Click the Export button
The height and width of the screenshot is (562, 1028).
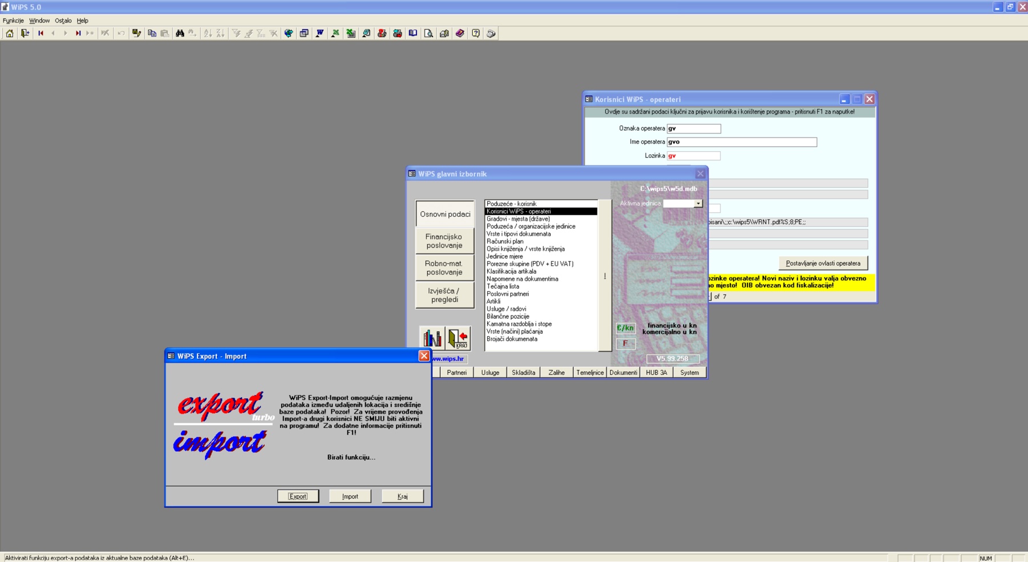click(298, 496)
